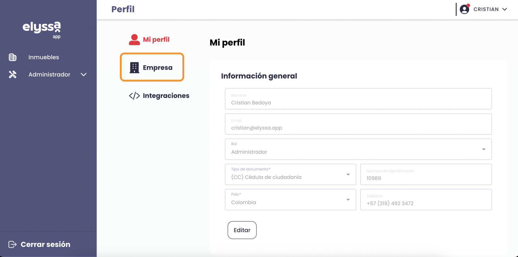Open the Rol dropdown
Screen dimensions: 518x257
click(x=484, y=149)
